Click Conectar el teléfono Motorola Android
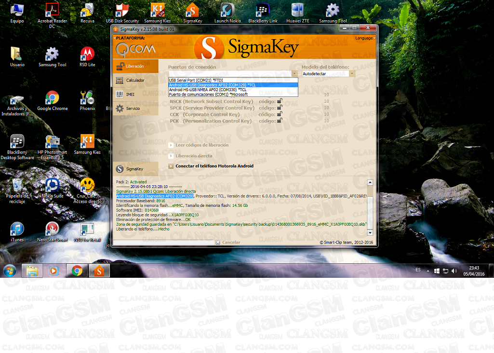 click(x=211, y=166)
